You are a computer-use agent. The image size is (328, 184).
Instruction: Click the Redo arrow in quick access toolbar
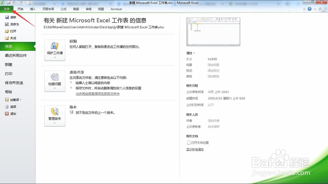(21, 3)
